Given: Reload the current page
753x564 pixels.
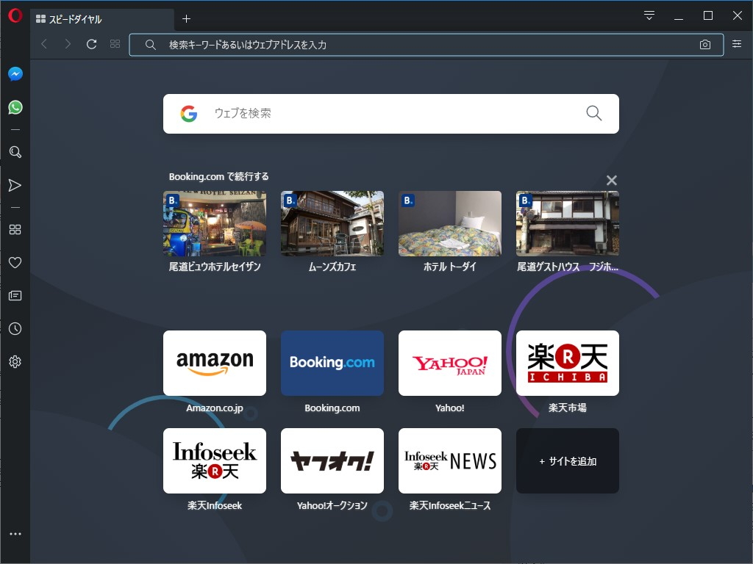Looking at the screenshot, I should pyautogui.click(x=91, y=43).
